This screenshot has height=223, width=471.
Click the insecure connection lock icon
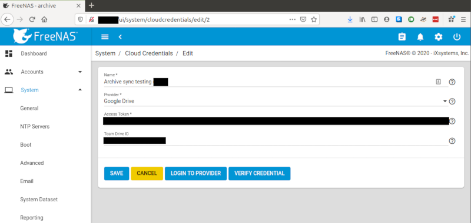tap(92, 19)
